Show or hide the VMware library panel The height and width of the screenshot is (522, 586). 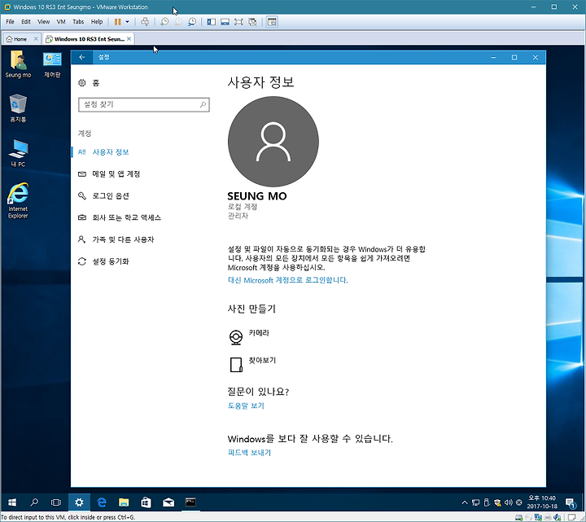211,22
